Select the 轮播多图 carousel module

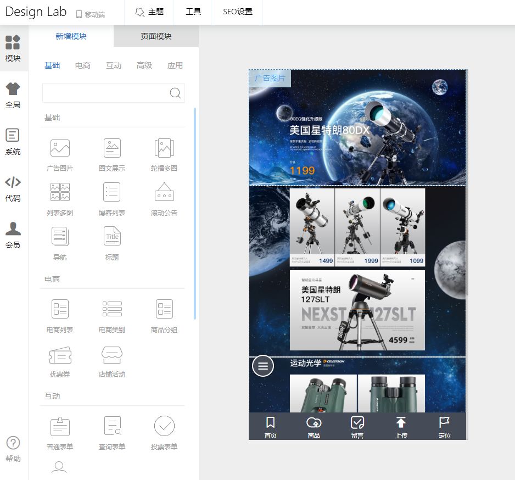coord(164,155)
